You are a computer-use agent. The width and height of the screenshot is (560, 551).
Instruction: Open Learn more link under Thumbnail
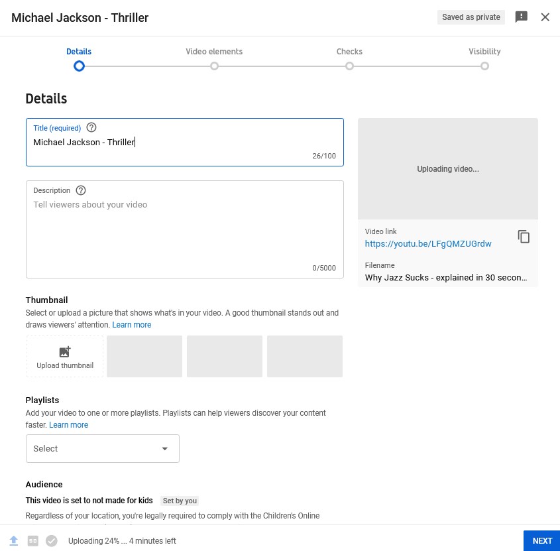tap(131, 324)
